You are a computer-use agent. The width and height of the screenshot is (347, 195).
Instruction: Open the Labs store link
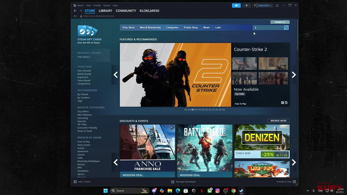point(218,28)
